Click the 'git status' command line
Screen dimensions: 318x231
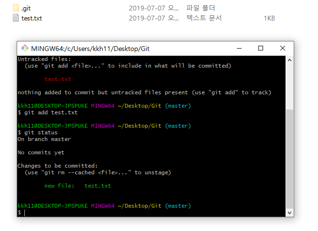(38, 132)
